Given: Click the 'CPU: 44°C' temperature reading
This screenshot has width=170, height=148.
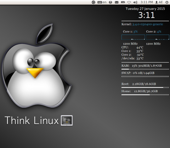Looking at the screenshot, I should (x=132, y=47).
